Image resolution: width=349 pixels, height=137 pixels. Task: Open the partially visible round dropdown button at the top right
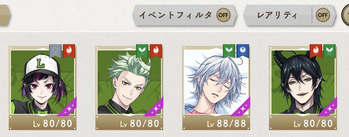[x=345, y=15]
